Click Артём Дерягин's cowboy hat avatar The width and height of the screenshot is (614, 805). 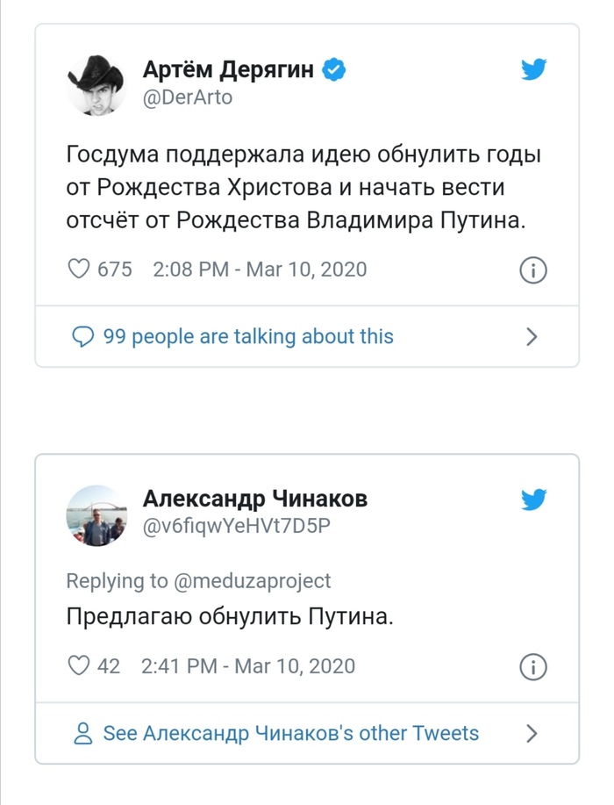click(x=97, y=84)
